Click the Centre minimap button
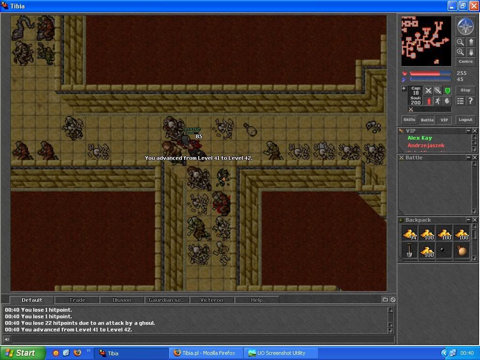Image resolution: width=480 pixels, height=360 pixels. pos(465,61)
